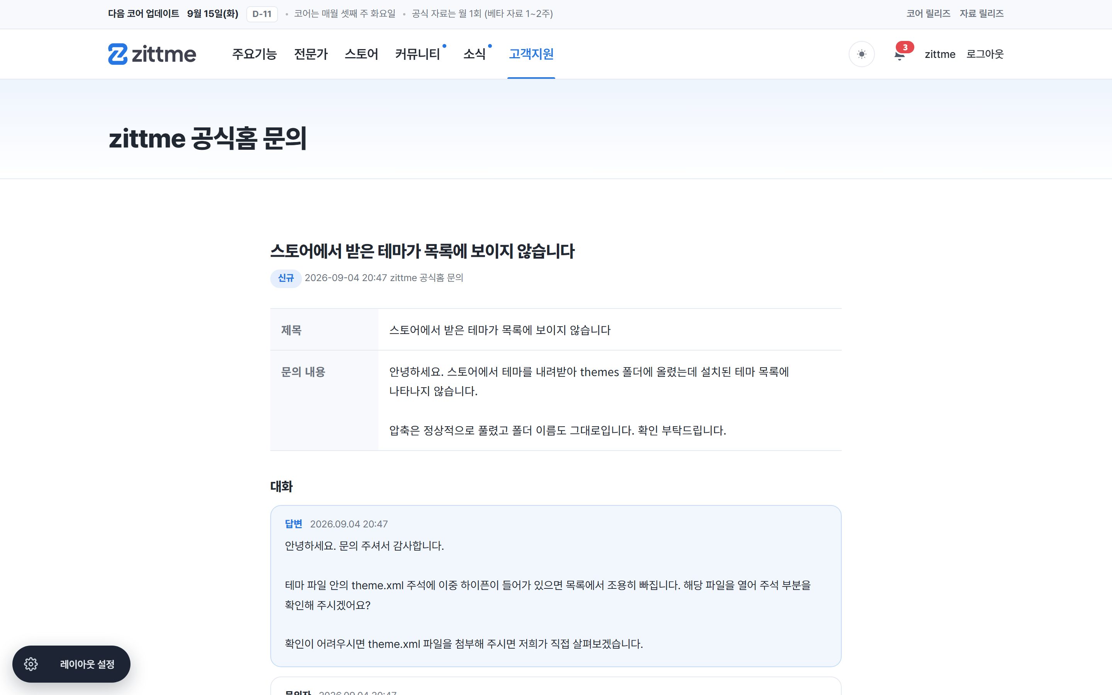Click the 확인이 어려우시면 theme.xml sentence
Viewport: 1112px width, 695px height.
464,644
